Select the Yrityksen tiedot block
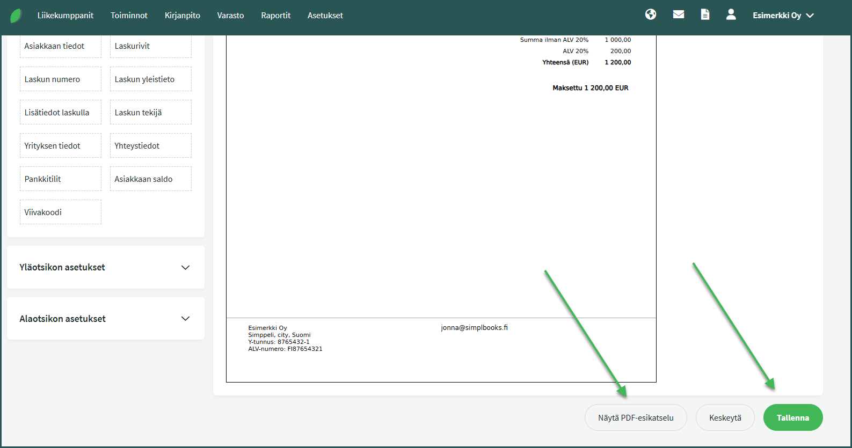Image resolution: width=852 pixels, height=448 pixels. point(60,145)
